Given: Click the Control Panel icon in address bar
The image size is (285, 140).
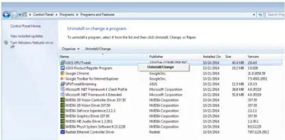Looking at the screenshot, I should click(x=24, y=15).
